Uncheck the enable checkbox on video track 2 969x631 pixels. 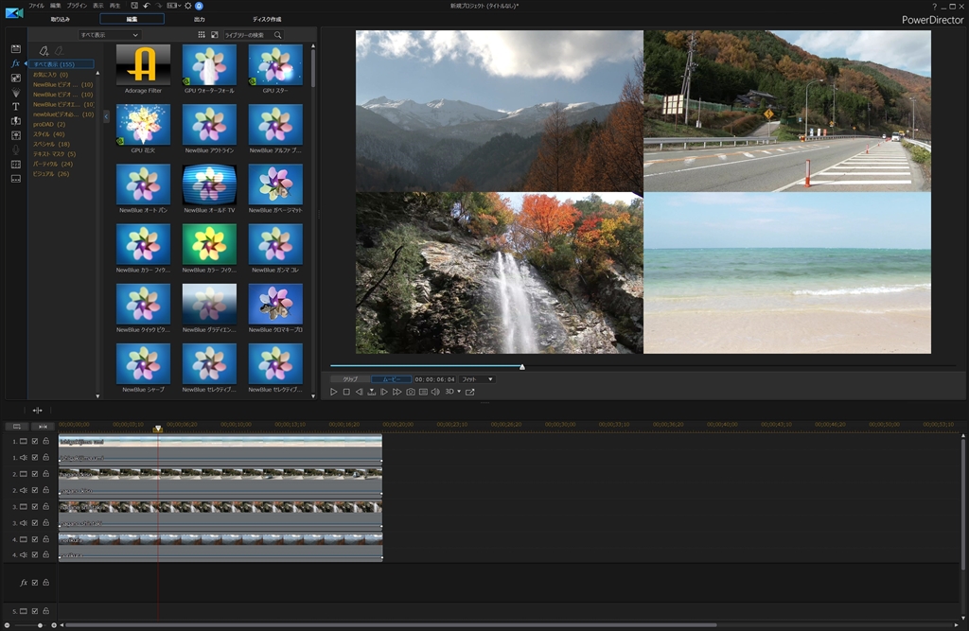tap(35, 474)
